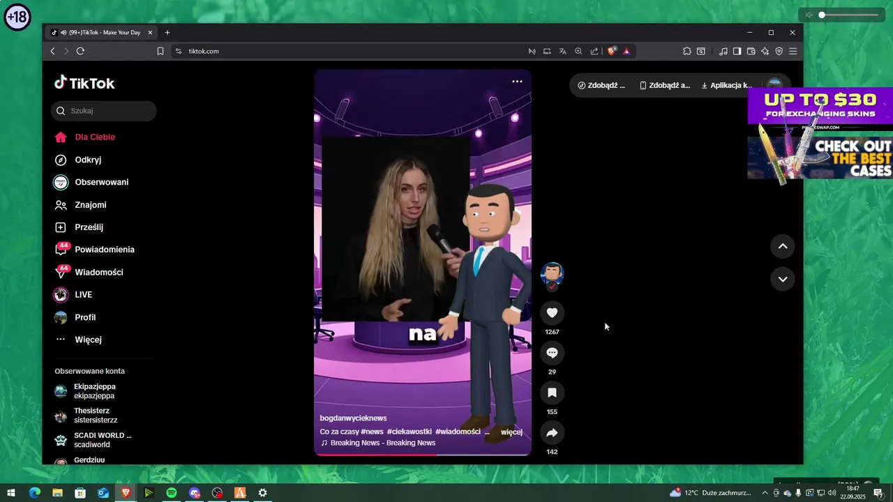
Task: Open the Brave Wallet icon
Action: pyautogui.click(x=751, y=51)
